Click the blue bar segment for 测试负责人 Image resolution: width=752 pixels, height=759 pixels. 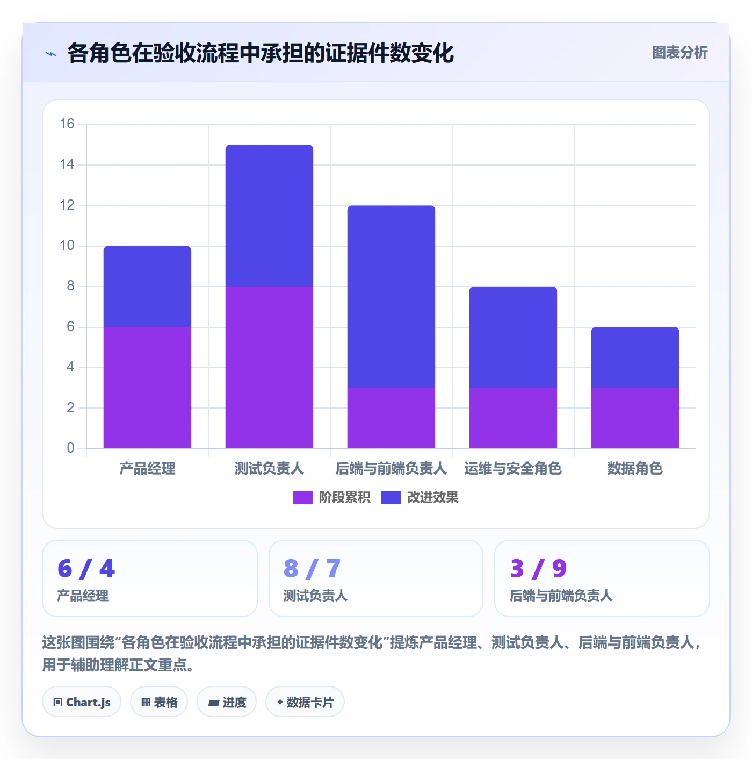(269, 216)
